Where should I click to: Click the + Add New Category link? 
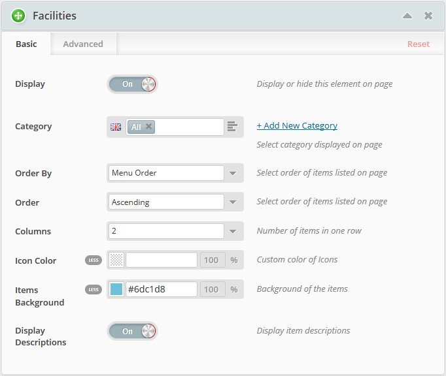[297, 125]
